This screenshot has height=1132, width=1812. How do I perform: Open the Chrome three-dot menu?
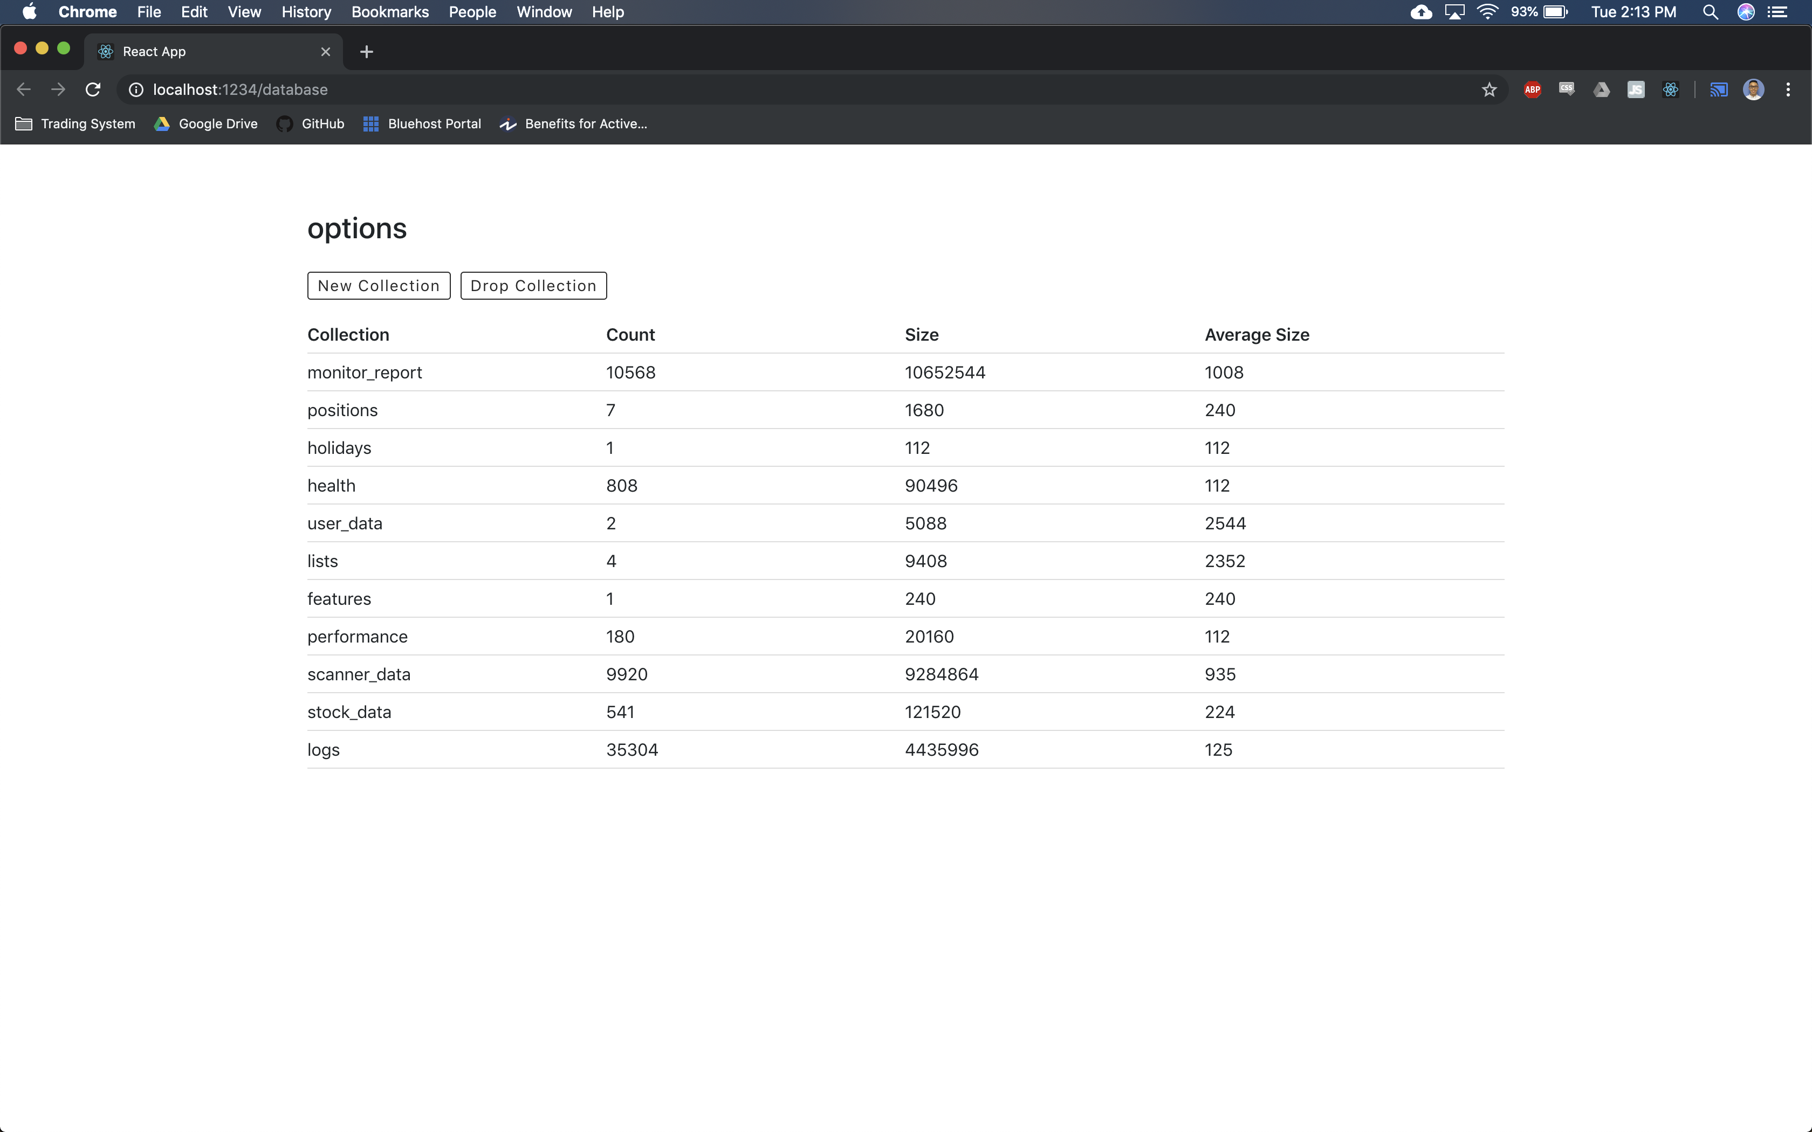pyautogui.click(x=1787, y=90)
